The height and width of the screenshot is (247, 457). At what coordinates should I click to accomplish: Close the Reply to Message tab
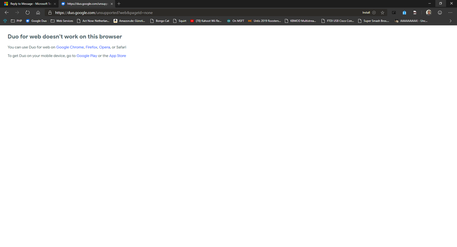(55, 4)
